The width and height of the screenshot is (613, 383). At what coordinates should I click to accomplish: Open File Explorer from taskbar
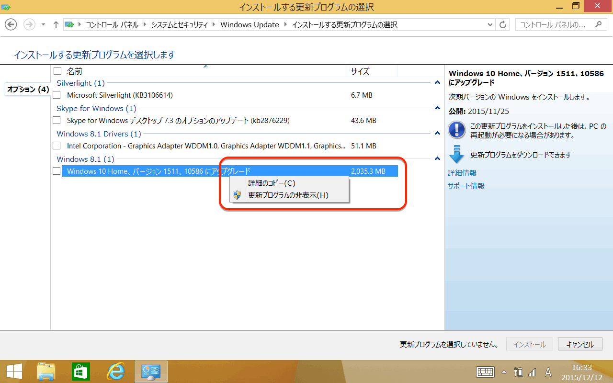point(46,372)
